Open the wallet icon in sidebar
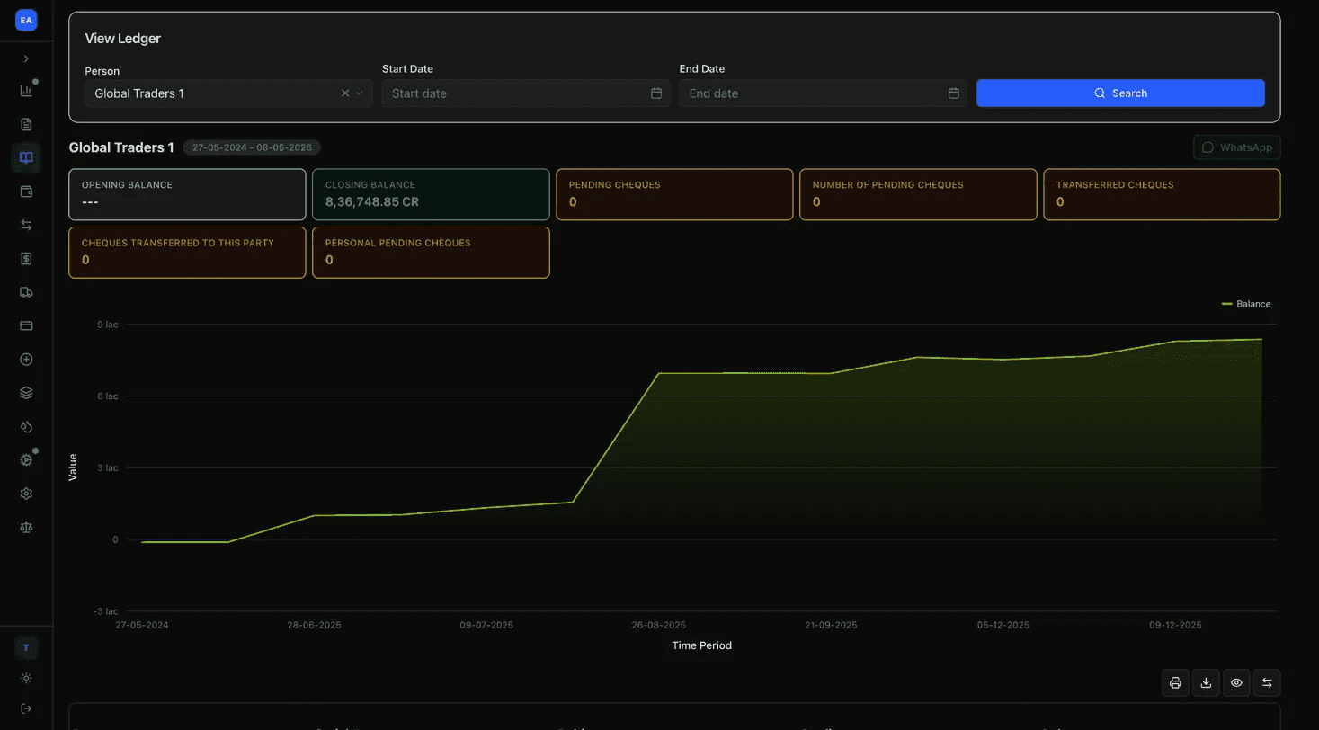The width and height of the screenshot is (1319, 730). click(x=26, y=191)
